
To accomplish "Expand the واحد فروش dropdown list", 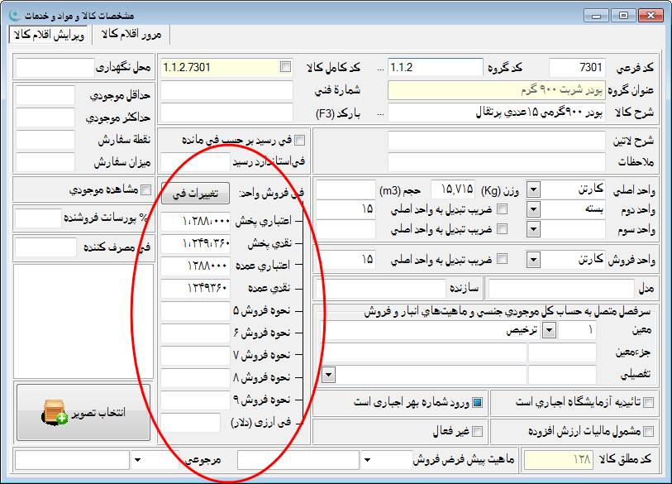I will [533, 260].
